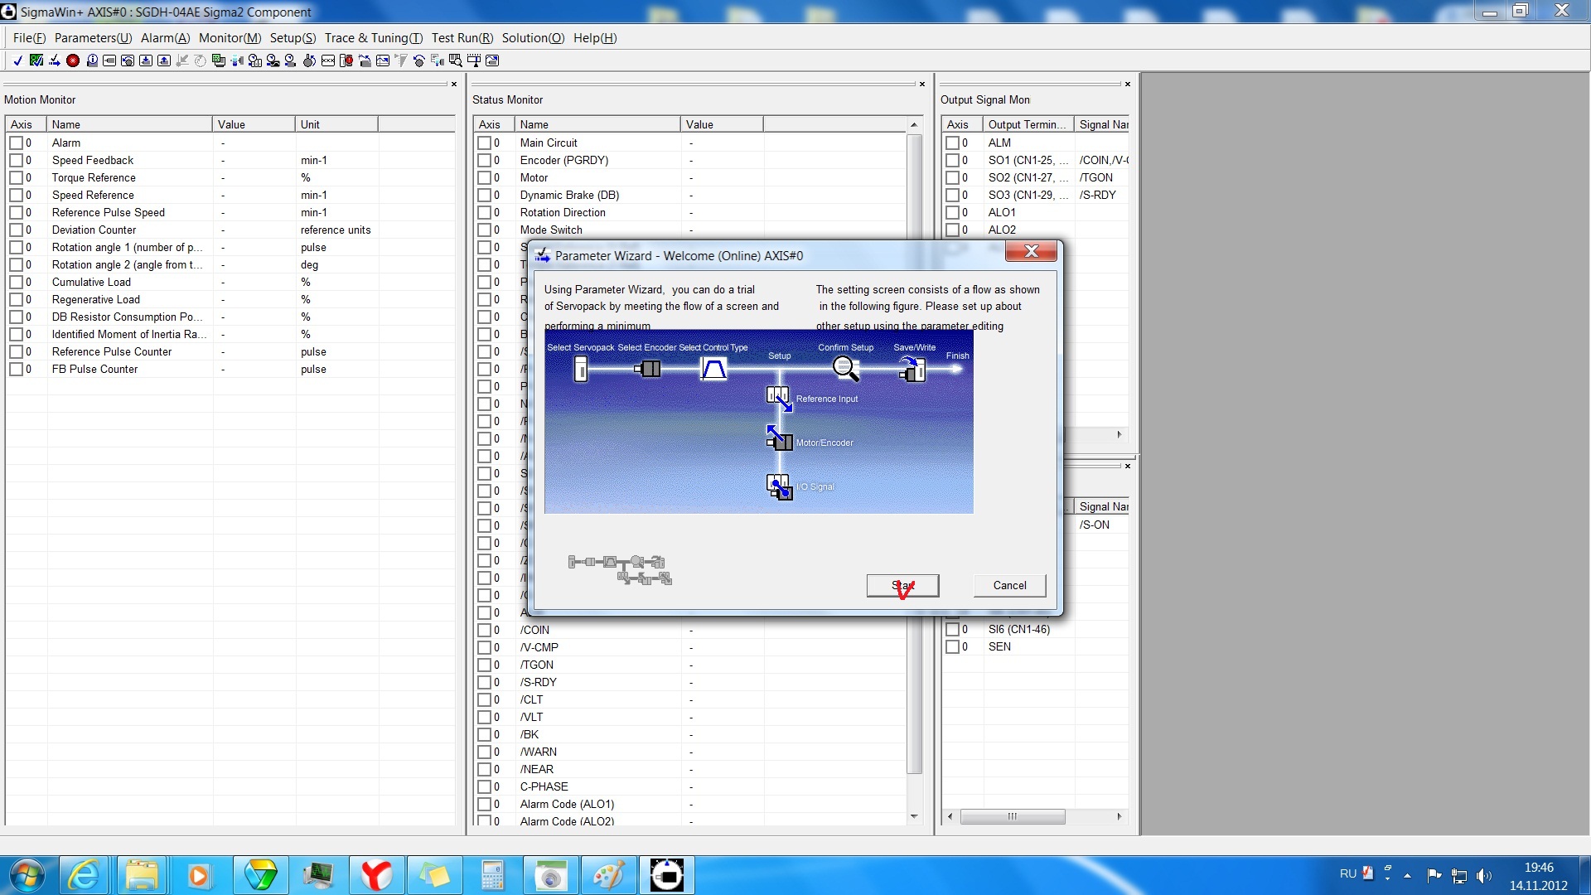Show hidden system tray icons arrow
Screen dimensions: 1591x895
[x=1407, y=875]
